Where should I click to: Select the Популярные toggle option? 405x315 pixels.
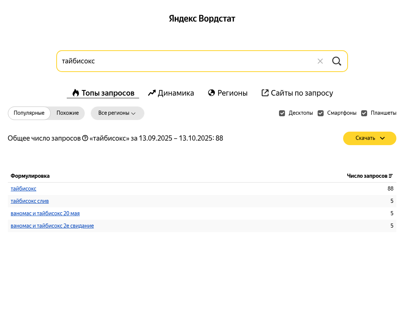pyautogui.click(x=29, y=113)
